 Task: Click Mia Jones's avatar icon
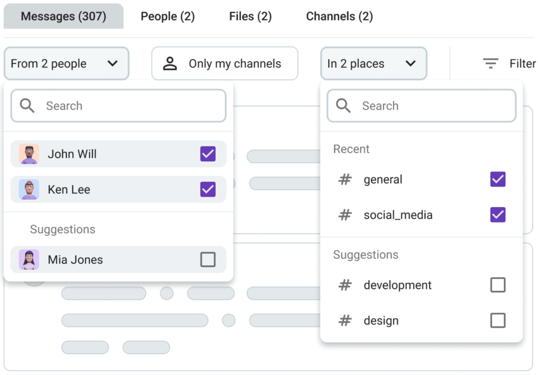tap(29, 260)
